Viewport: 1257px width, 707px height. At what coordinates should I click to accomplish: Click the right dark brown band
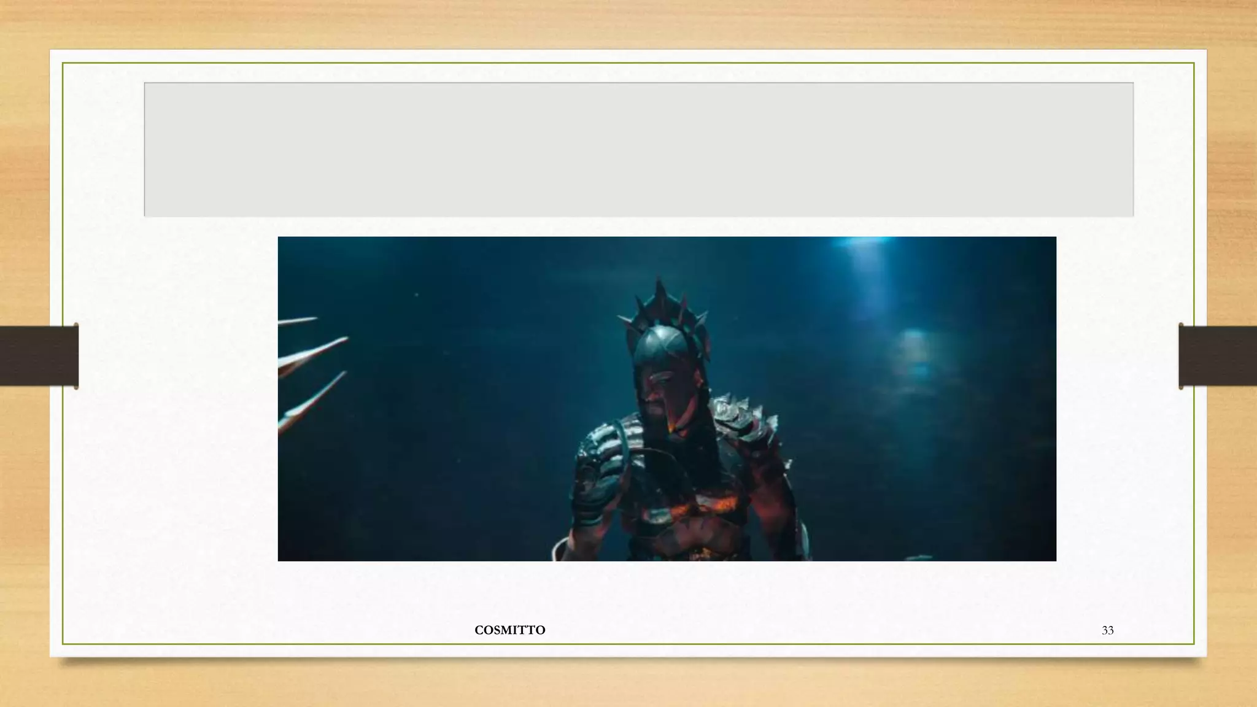tap(1218, 356)
